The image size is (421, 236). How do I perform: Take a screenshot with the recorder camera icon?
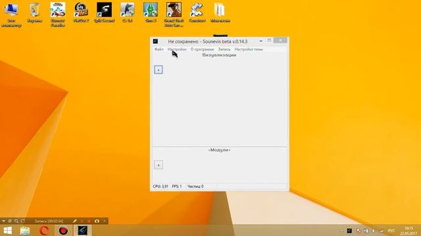click(97, 221)
